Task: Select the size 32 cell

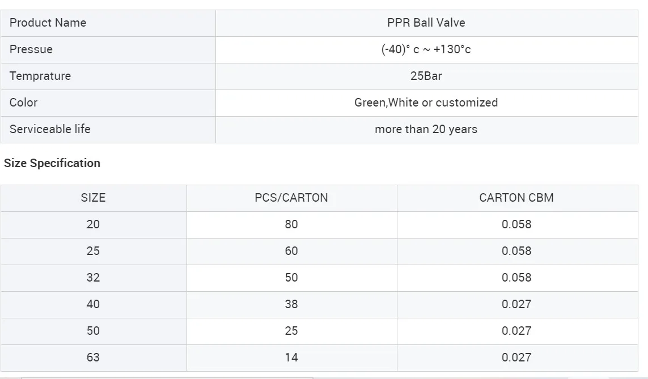Action: point(93,278)
